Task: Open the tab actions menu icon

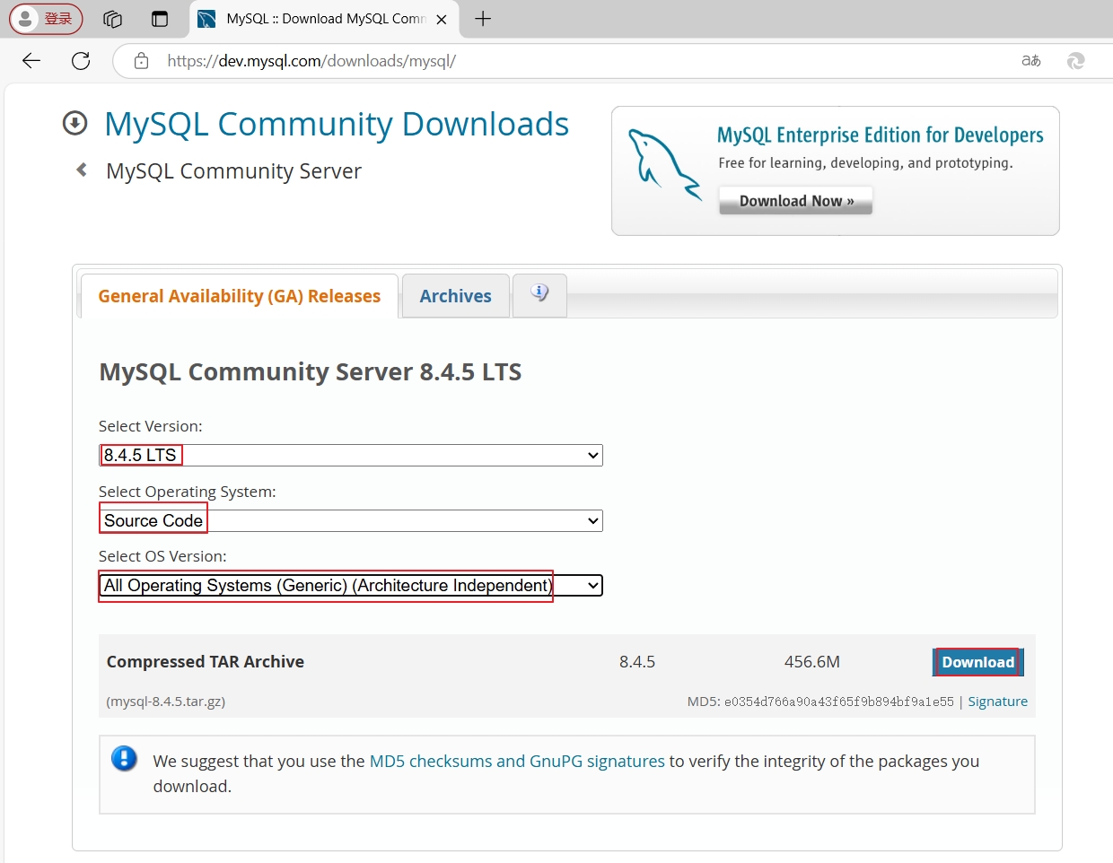Action: (160, 19)
